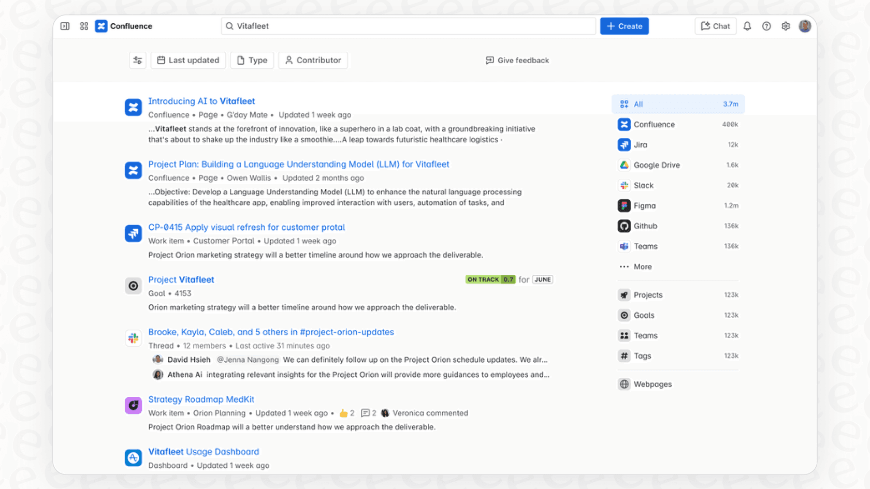Expand the More sources option
This screenshot has width=870, height=489.
click(x=642, y=266)
